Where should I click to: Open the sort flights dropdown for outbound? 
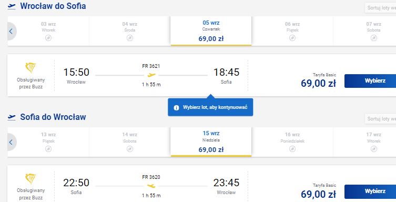[380, 8]
